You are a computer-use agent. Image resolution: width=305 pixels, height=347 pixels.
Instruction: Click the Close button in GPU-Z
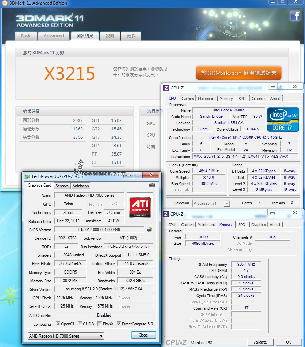(143, 335)
